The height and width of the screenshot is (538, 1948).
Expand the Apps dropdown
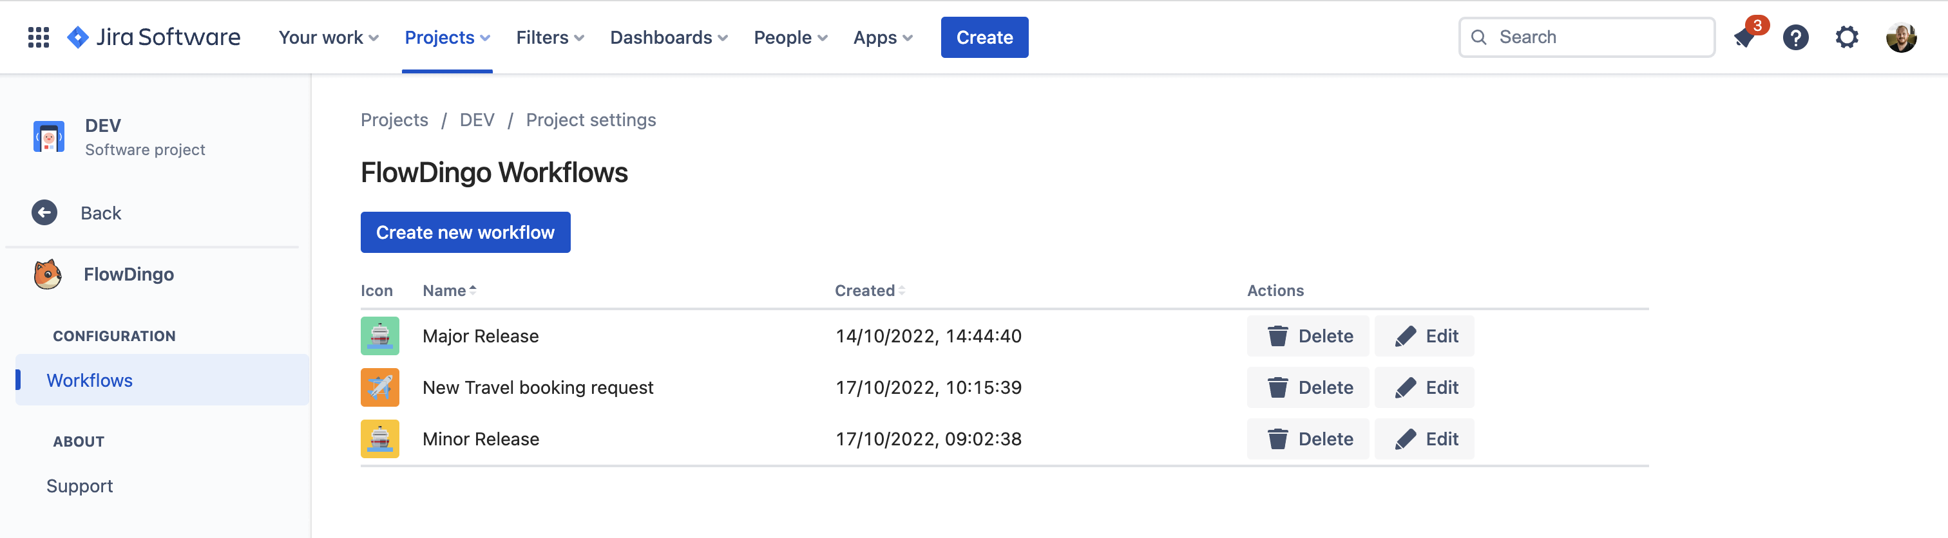[883, 37]
